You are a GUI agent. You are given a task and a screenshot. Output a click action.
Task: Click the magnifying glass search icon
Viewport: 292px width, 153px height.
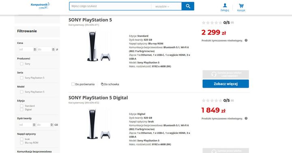188,6
